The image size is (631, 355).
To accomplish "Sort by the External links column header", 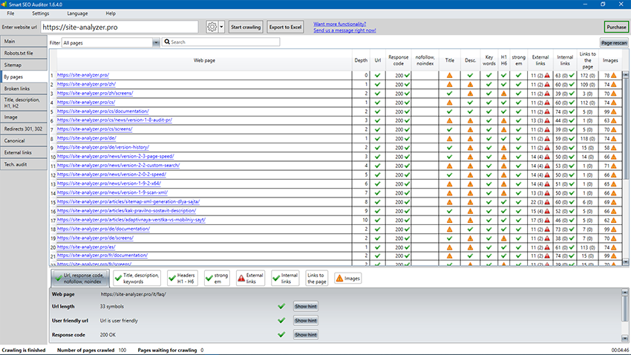I will click(x=540, y=60).
